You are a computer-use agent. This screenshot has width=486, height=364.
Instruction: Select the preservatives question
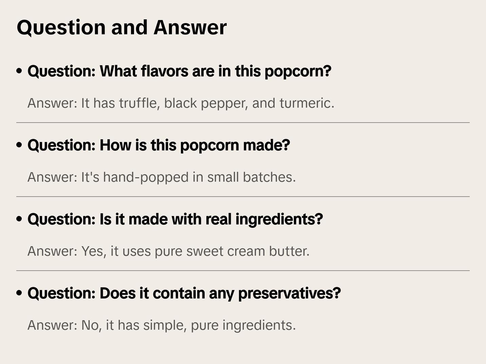click(184, 293)
